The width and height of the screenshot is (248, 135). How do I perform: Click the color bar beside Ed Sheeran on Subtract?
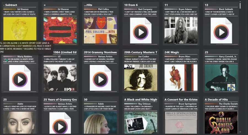(x=10, y=9)
